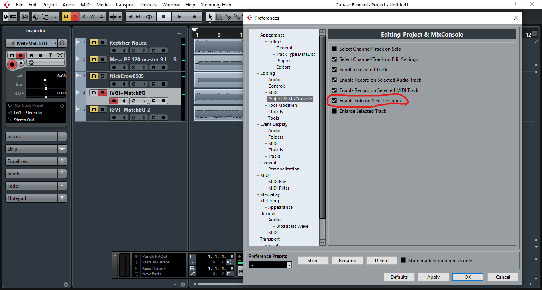The height and width of the screenshot is (290, 542).
Task: Click Inspector volume slider handle
Action: pyautogui.click(x=45, y=80)
